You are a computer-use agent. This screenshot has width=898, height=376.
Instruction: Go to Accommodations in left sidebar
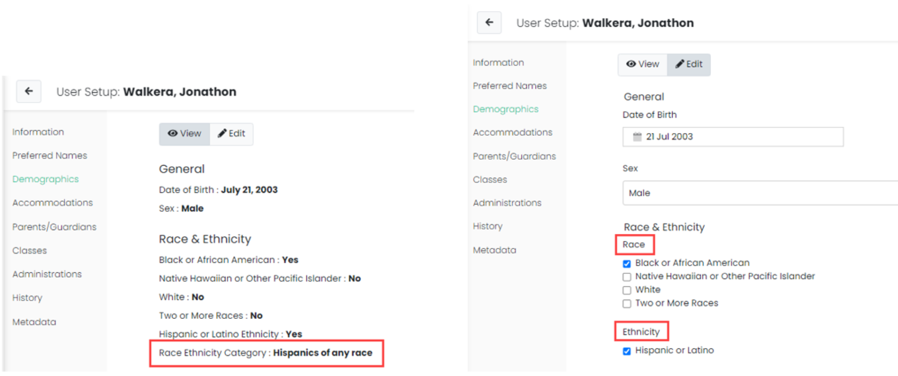click(x=53, y=203)
